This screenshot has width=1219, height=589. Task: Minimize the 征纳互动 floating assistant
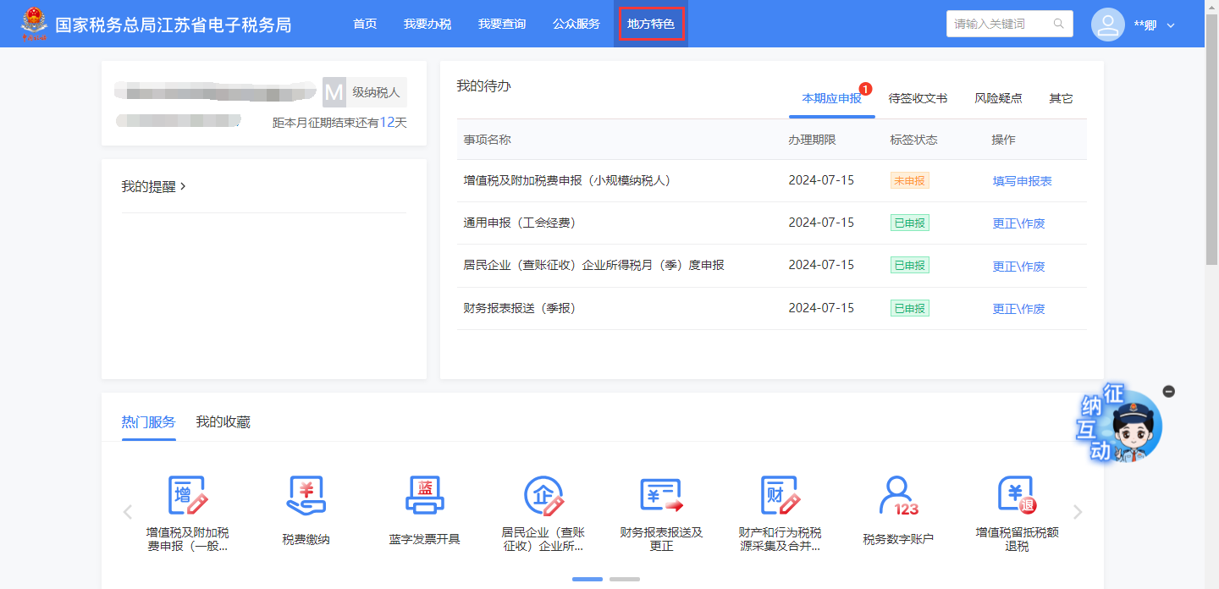[x=1169, y=391]
